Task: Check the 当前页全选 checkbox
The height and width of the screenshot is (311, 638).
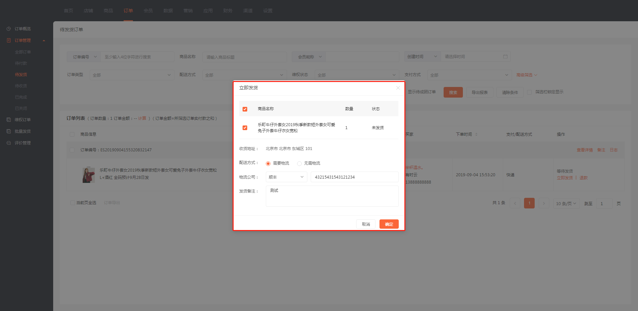Action: point(72,203)
